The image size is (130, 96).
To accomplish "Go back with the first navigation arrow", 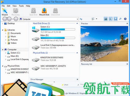I will point(5,19).
